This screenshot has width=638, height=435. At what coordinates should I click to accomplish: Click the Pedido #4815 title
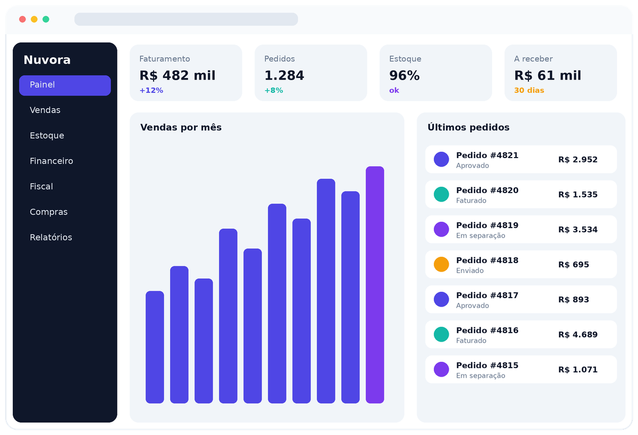click(x=487, y=366)
